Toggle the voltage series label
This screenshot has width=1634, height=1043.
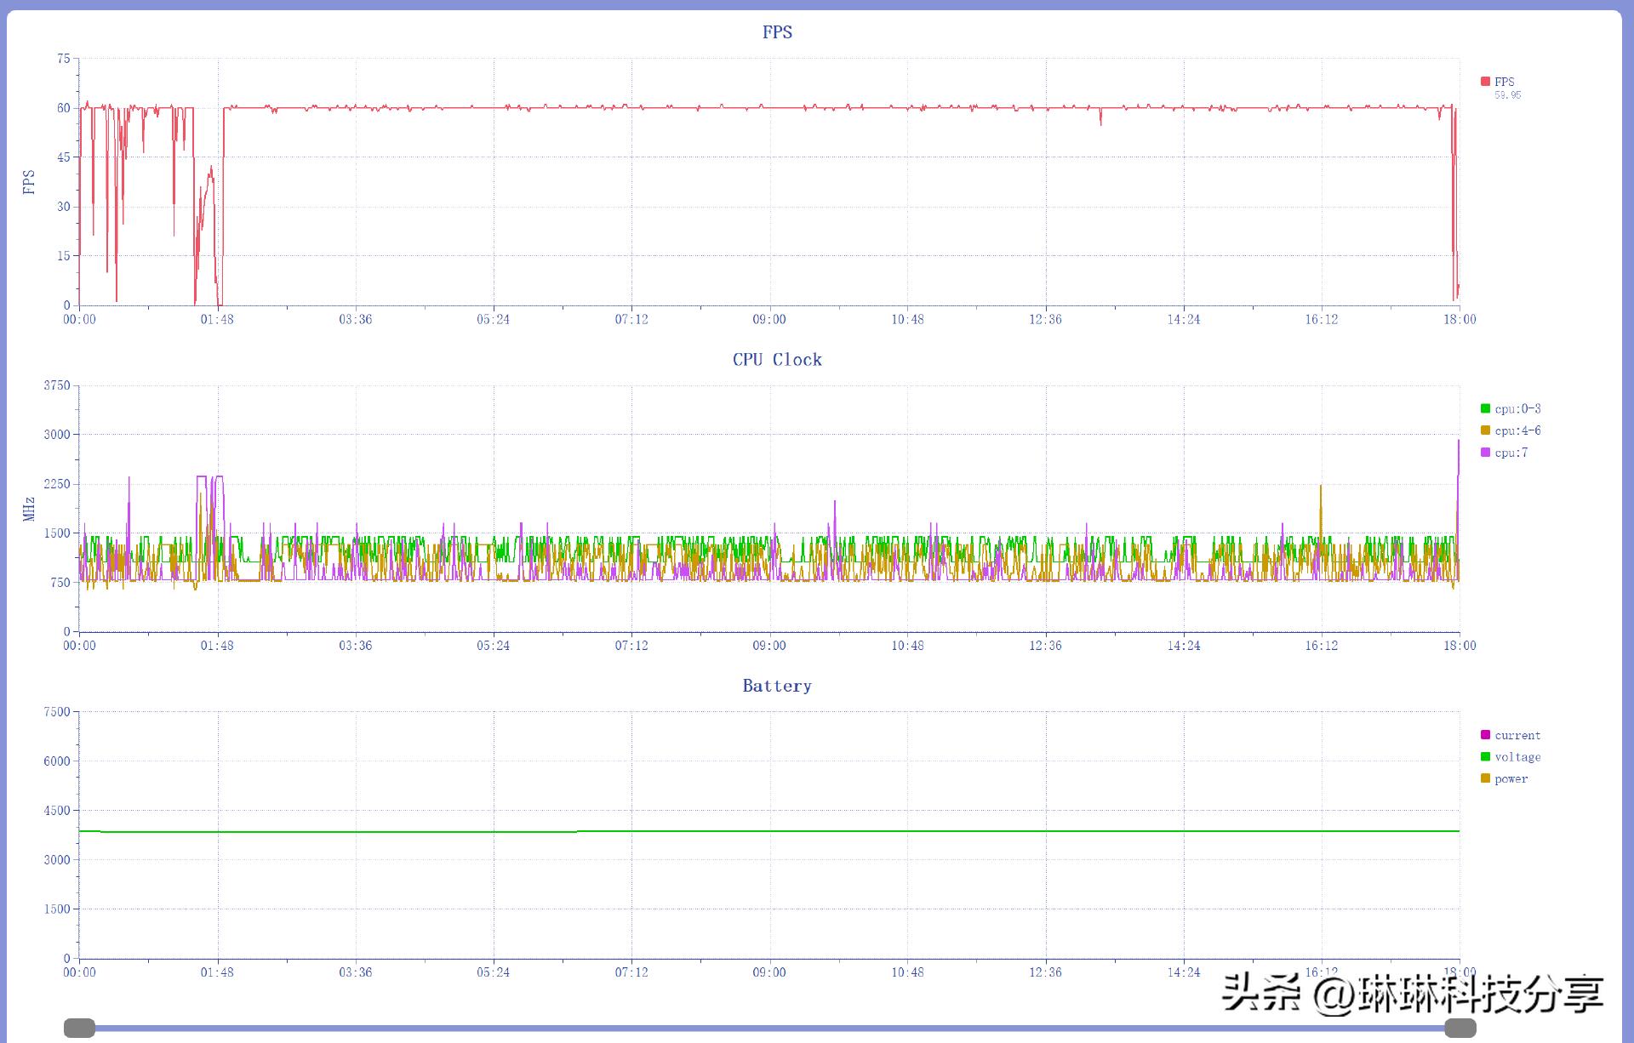(1517, 756)
